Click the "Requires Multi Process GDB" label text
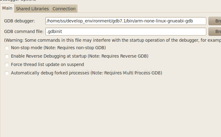Viewport: 221px width, 137px height. (x=132, y=73)
